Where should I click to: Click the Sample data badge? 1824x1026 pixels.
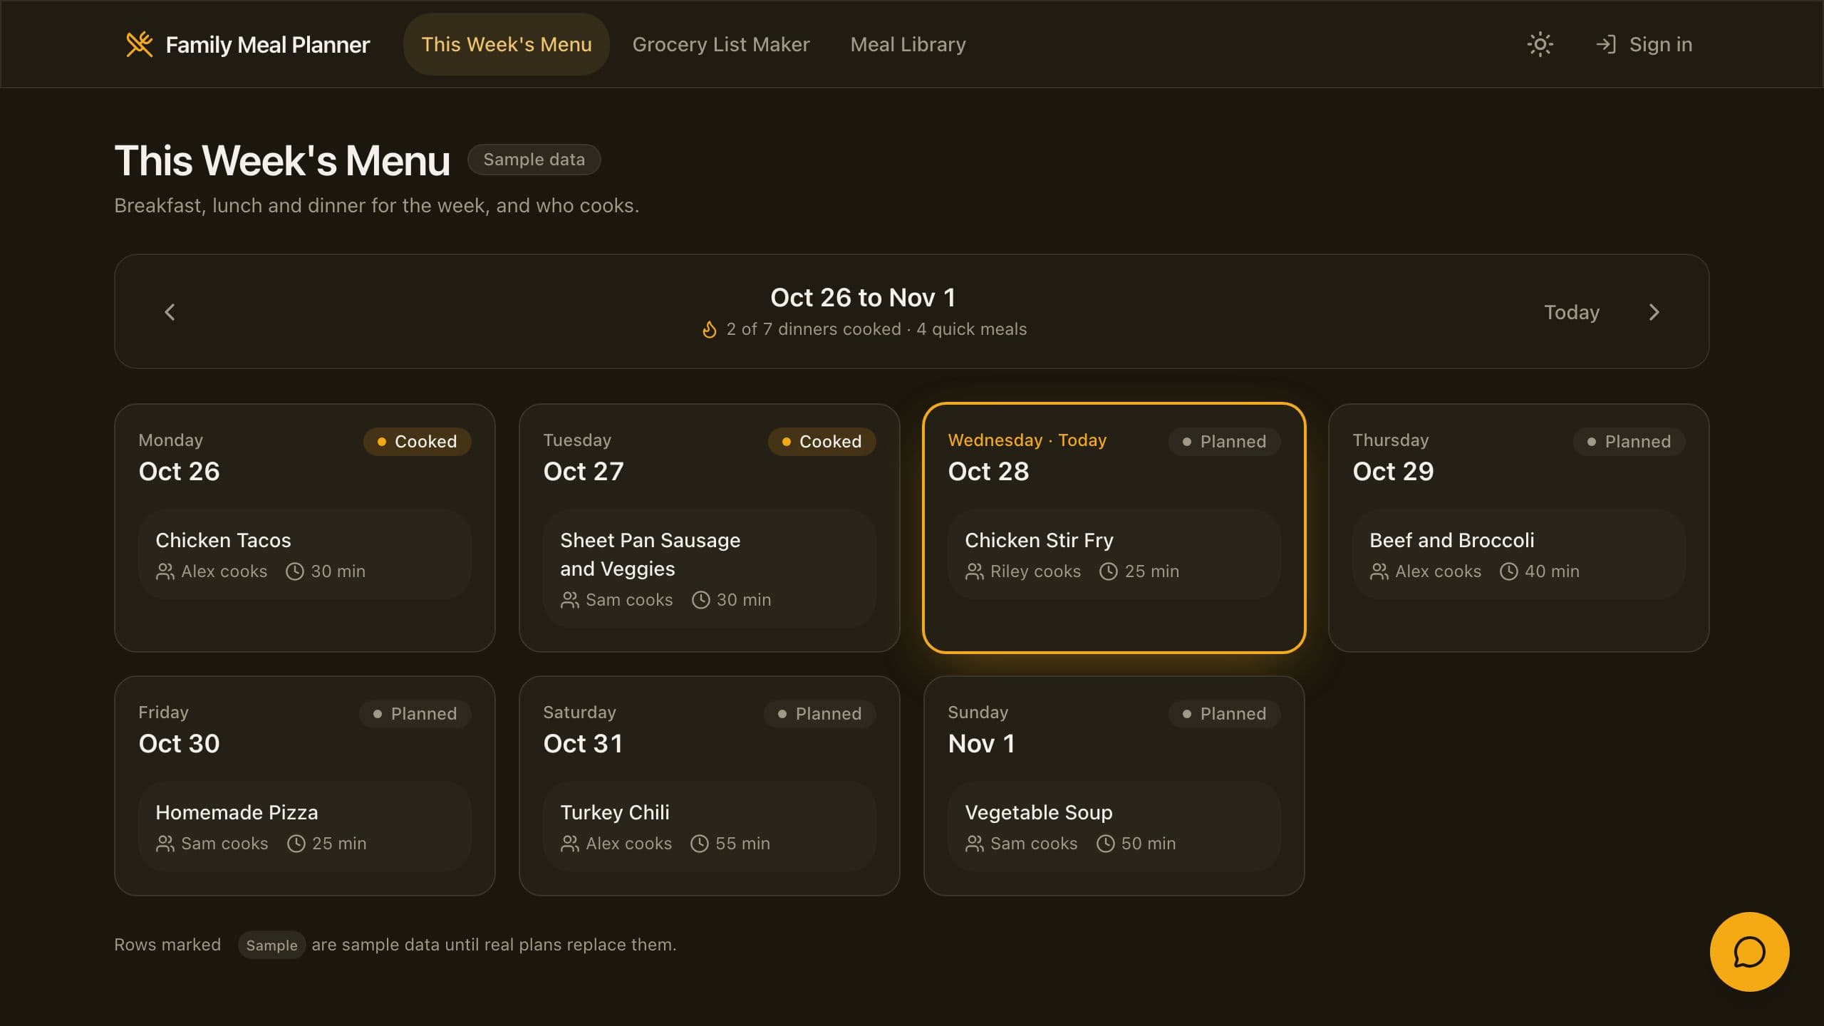[x=534, y=160]
